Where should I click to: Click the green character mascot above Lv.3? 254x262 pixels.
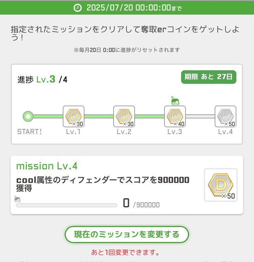pos(175,101)
